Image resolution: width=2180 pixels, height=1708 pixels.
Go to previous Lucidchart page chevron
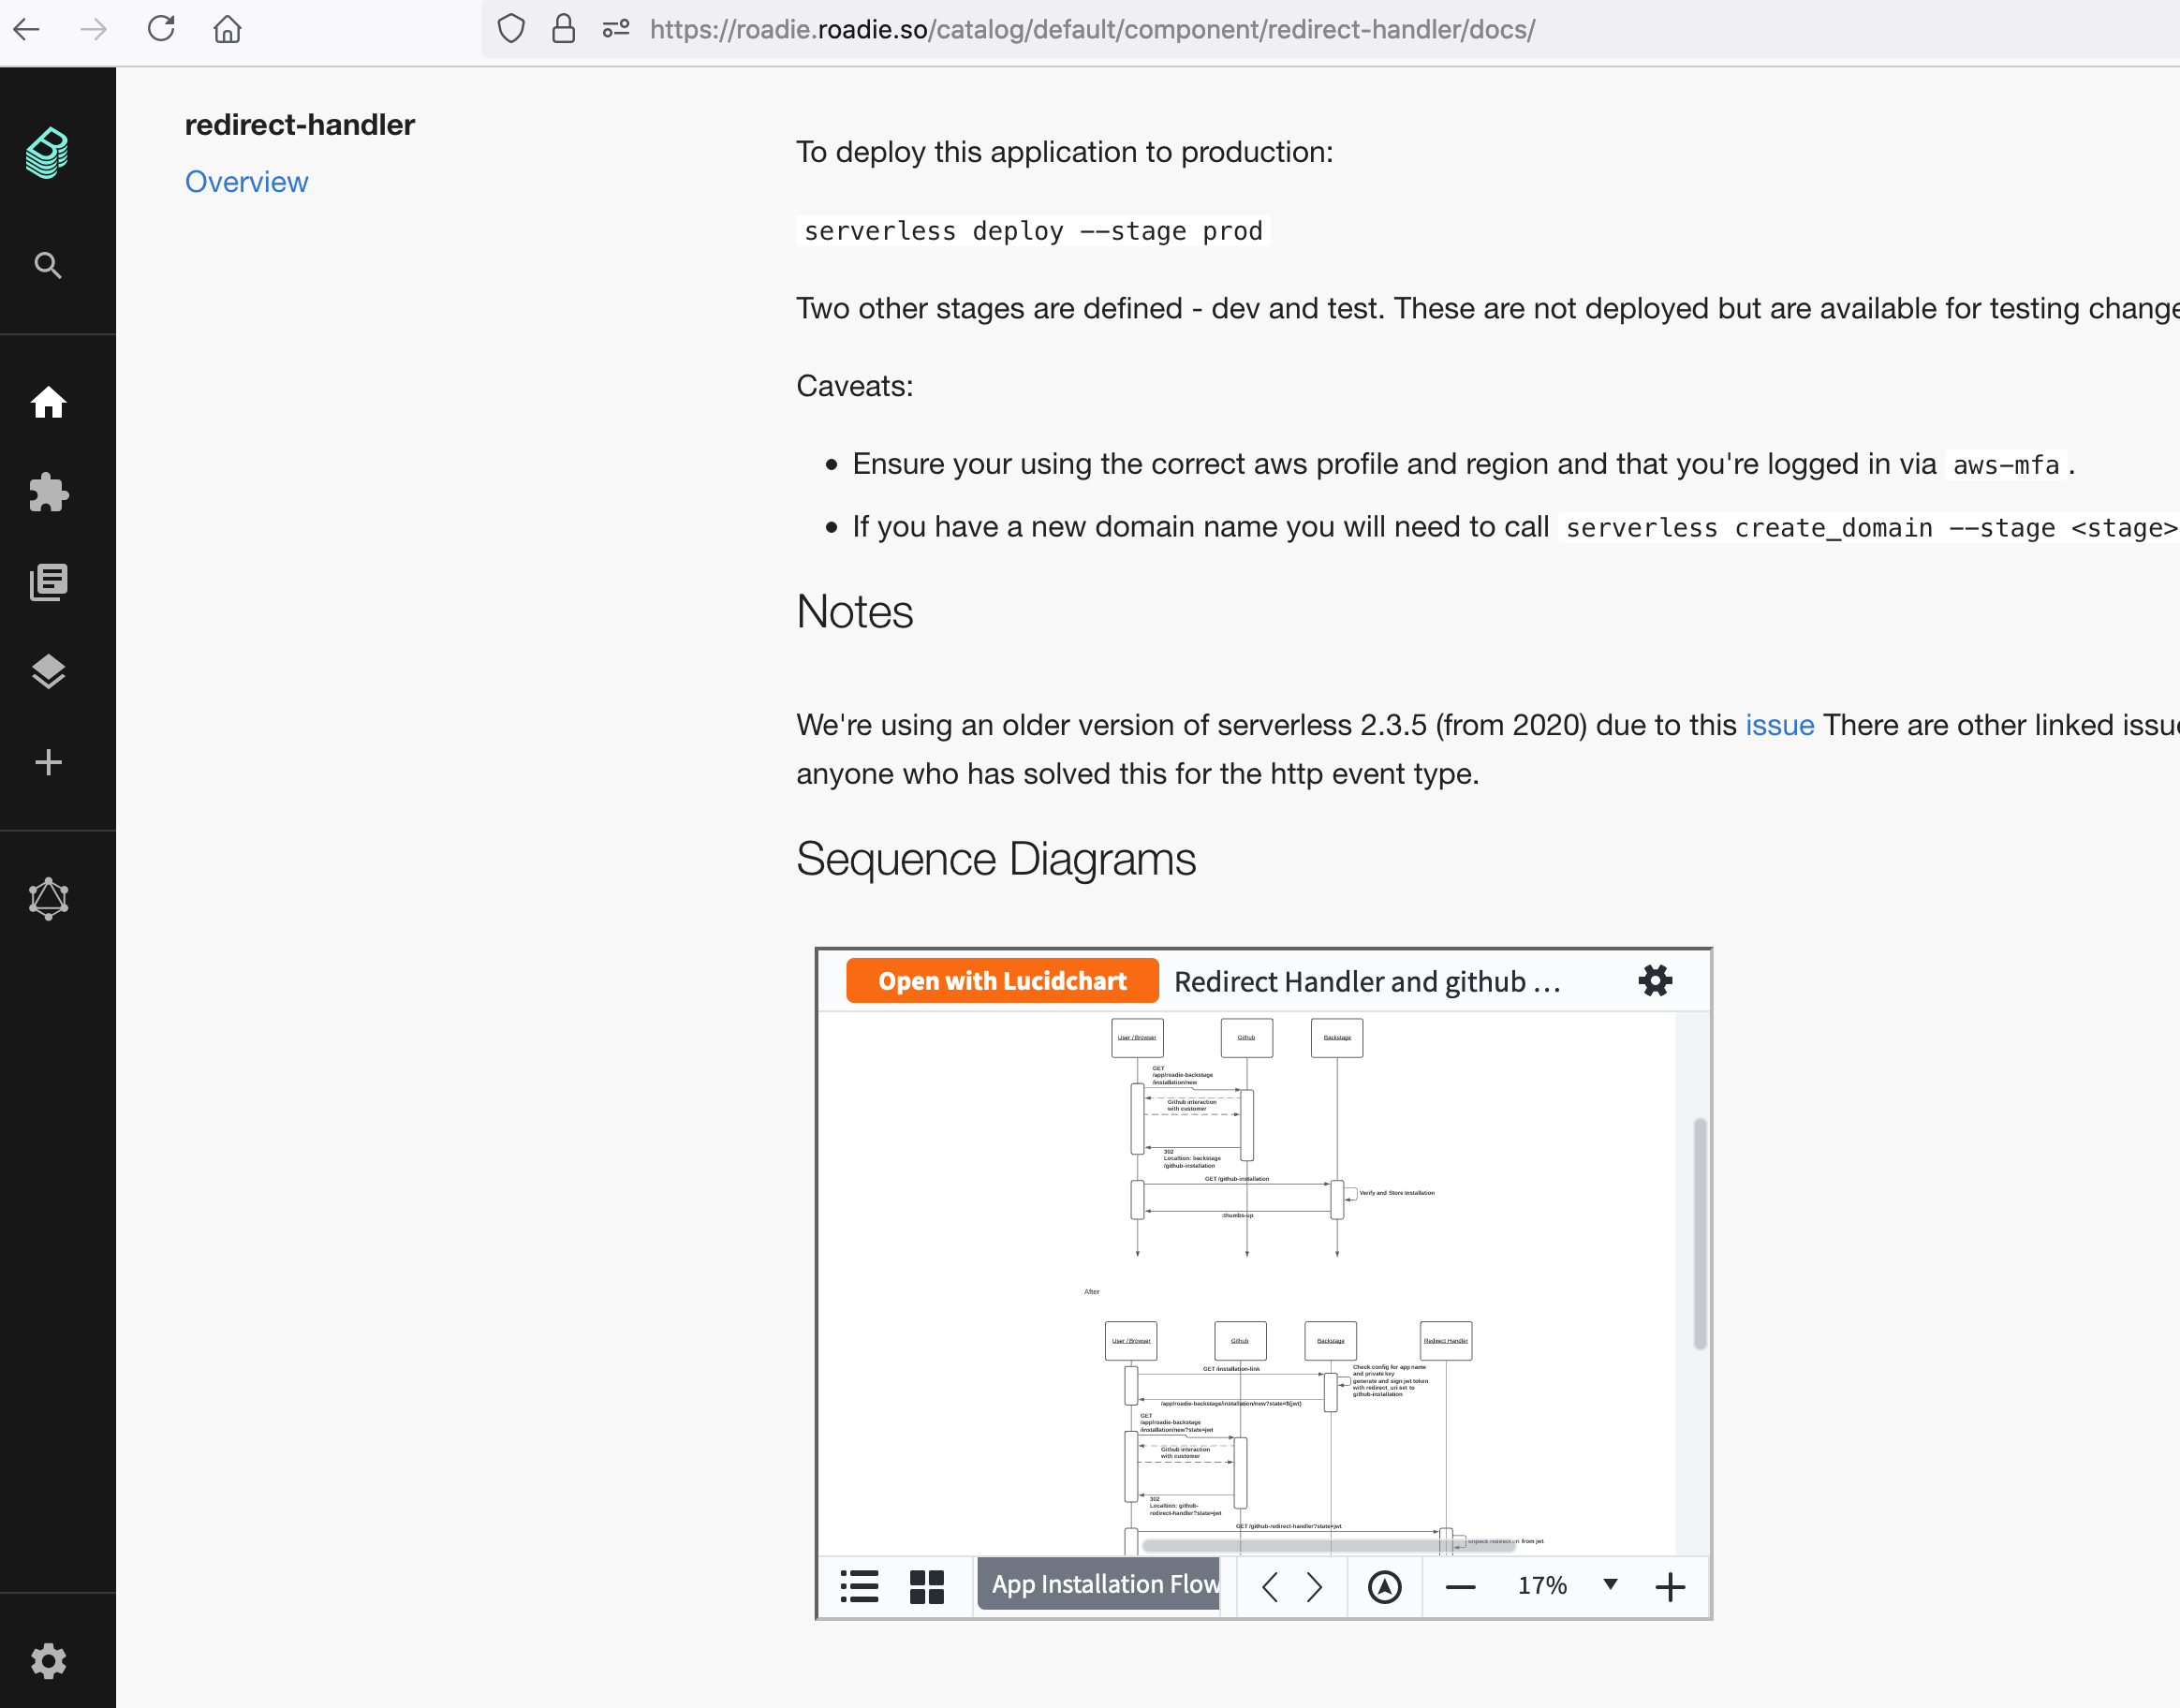(1270, 1586)
